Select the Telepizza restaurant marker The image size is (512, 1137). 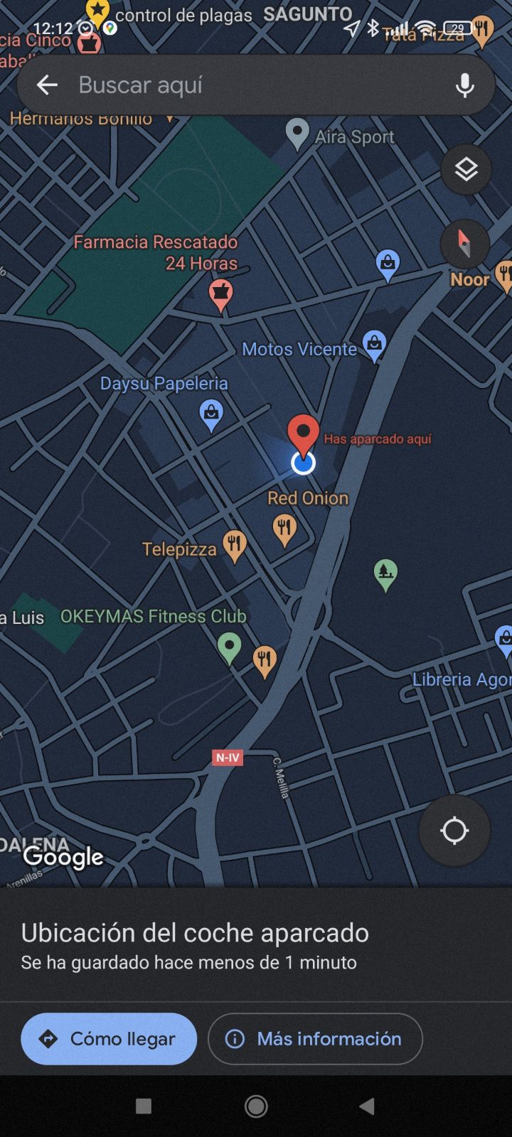[x=234, y=547]
